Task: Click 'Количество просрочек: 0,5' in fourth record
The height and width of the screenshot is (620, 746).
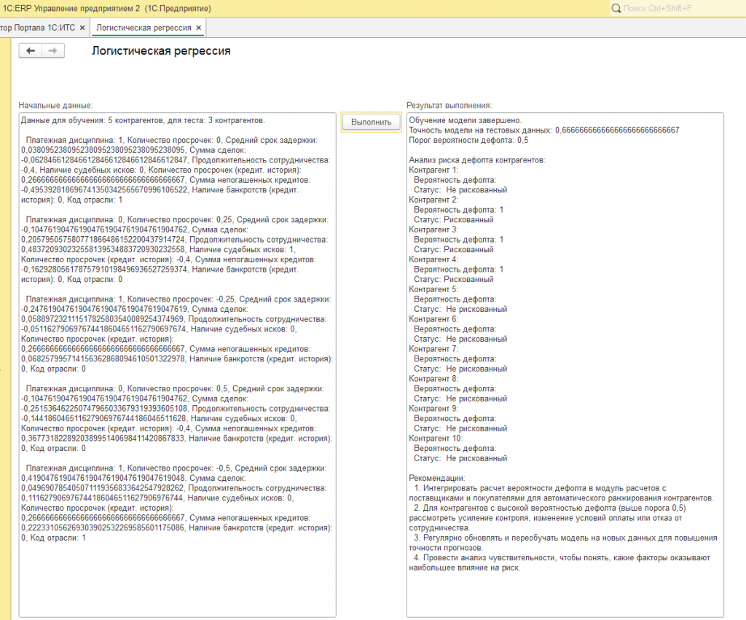Action: 178,389
